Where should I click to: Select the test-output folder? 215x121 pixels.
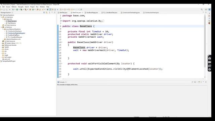click(x=8, y=57)
